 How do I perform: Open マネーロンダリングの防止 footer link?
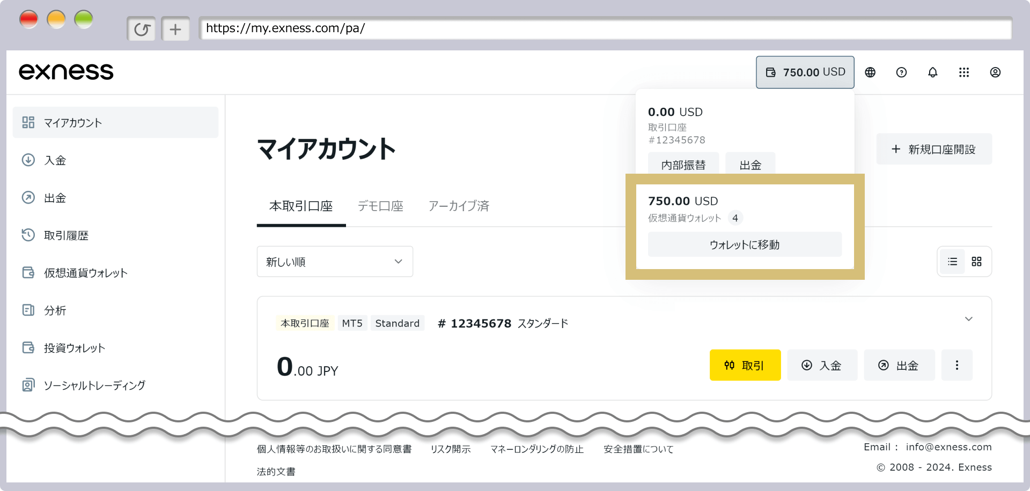(537, 449)
